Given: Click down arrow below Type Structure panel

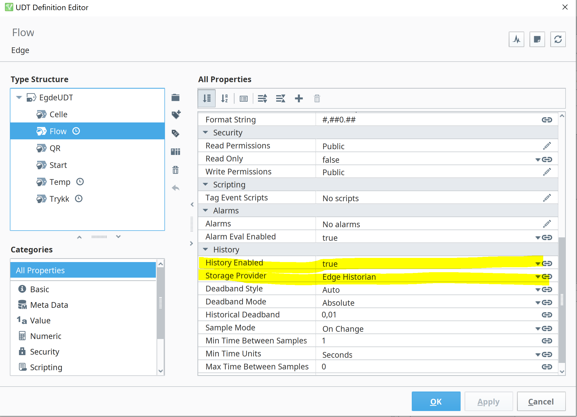Looking at the screenshot, I should click(118, 237).
